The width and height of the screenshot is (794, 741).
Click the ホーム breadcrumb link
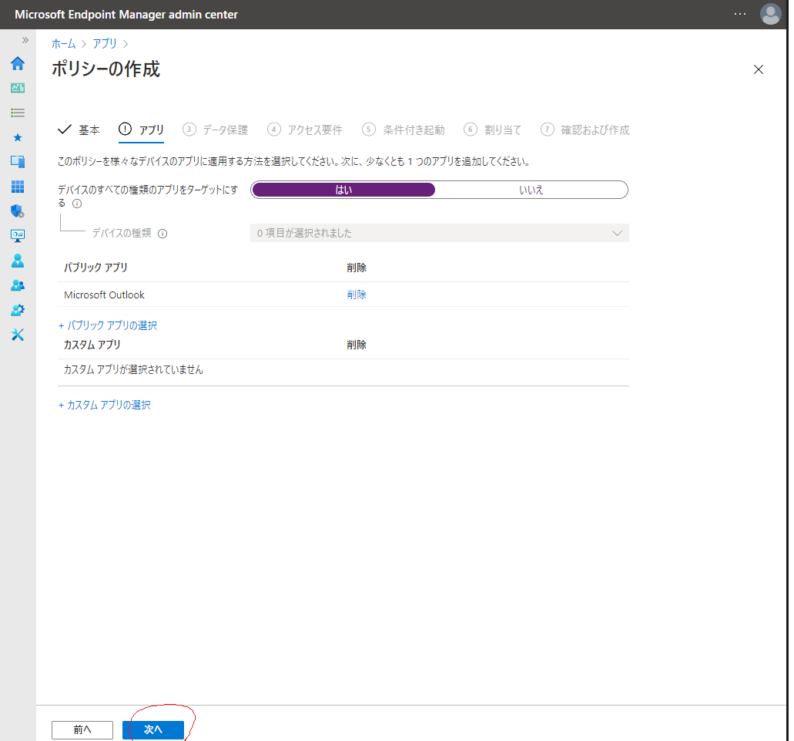tap(64, 44)
